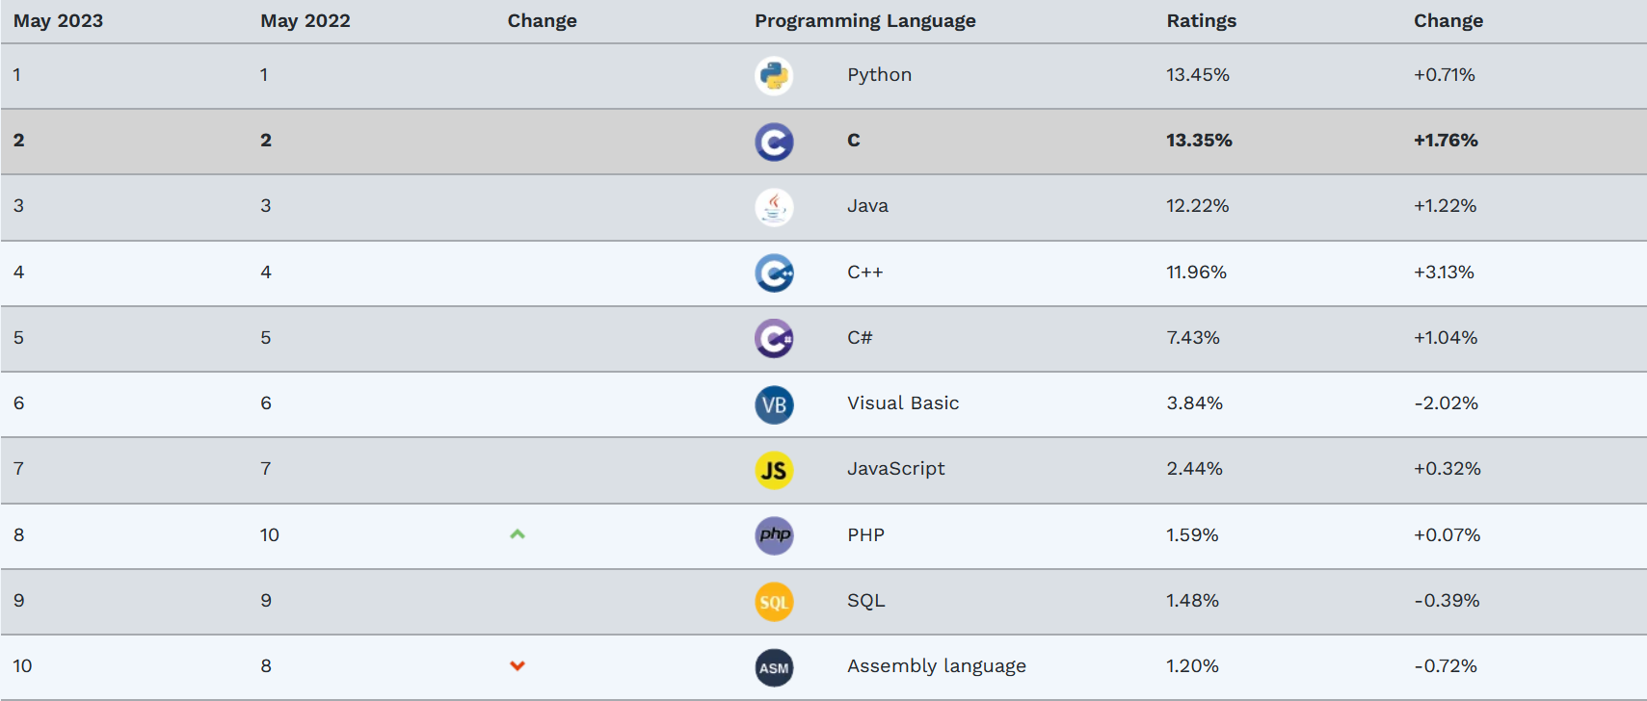Select the Visual Basic language name
Viewport: 1647px width, 701px height.
(x=903, y=403)
